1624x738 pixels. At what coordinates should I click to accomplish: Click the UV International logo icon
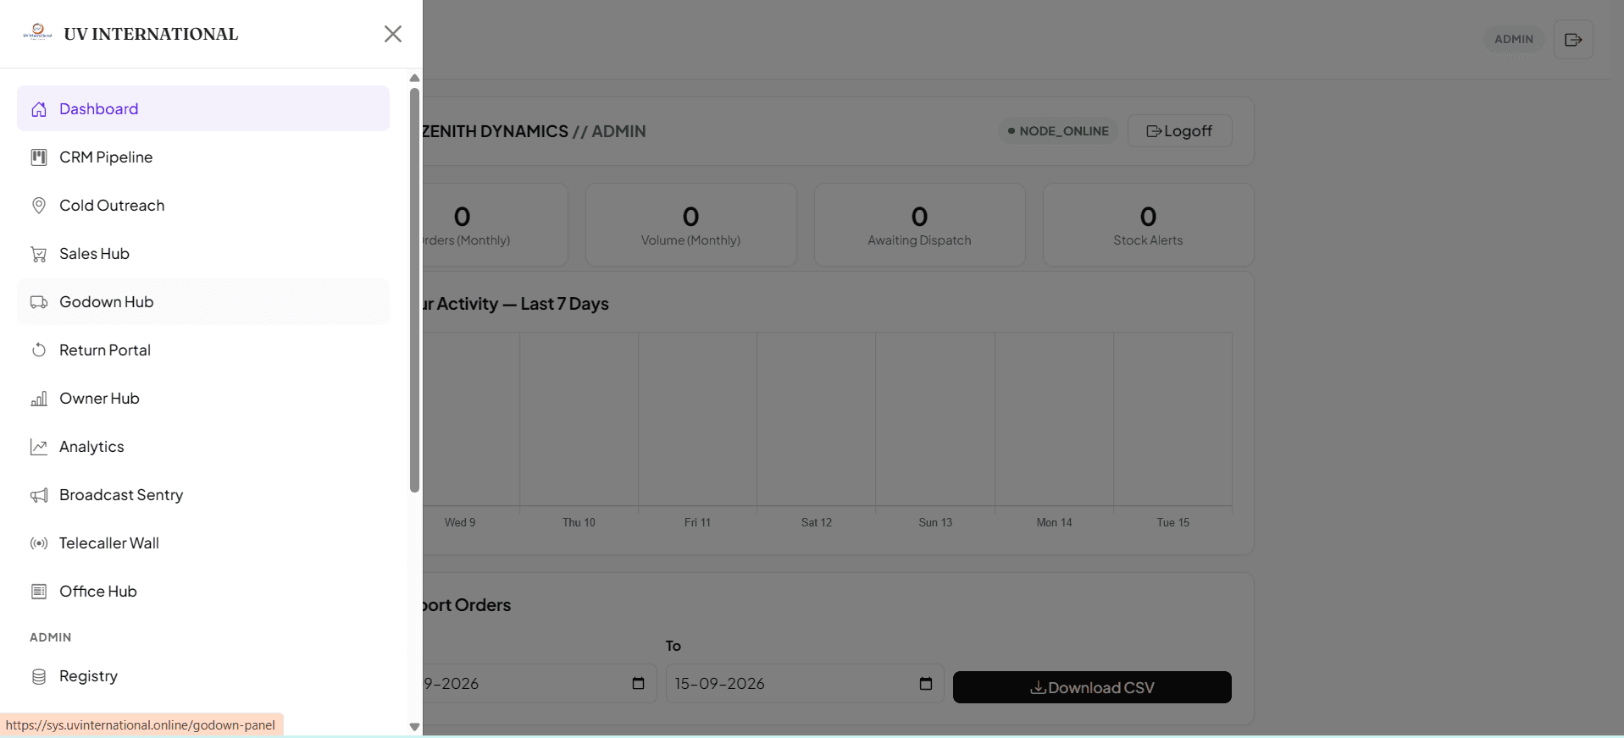pyautogui.click(x=37, y=32)
